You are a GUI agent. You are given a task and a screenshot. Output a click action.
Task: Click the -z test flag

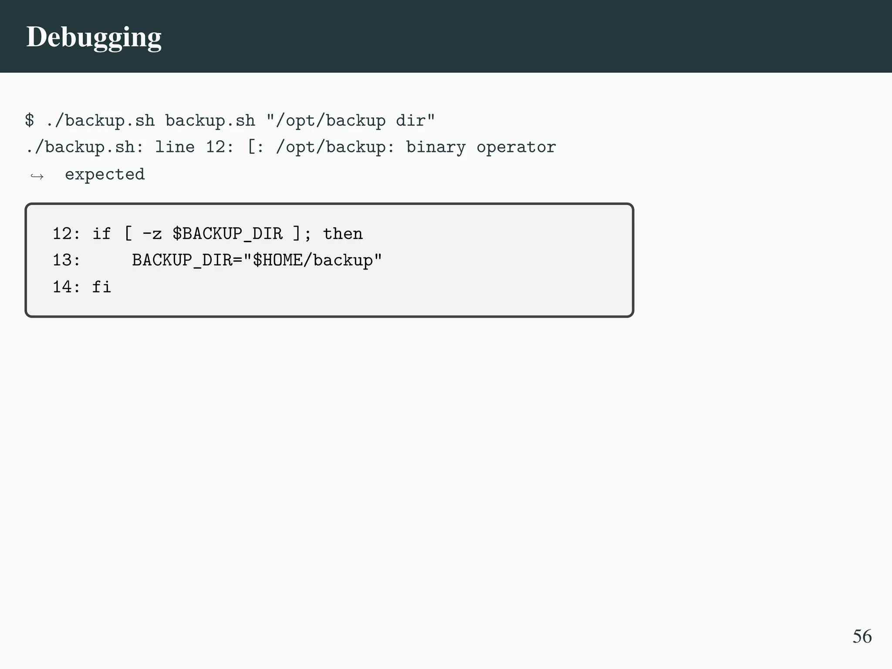tap(152, 234)
